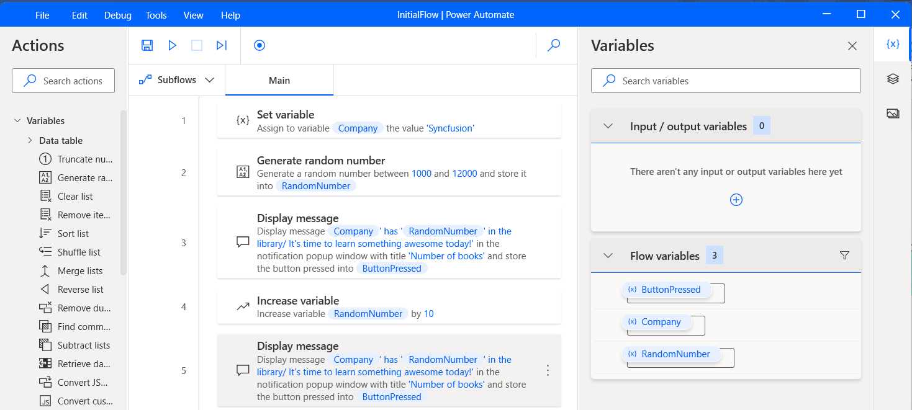The image size is (912, 410).
Task: Run the flow
Action: coord(172,45)
